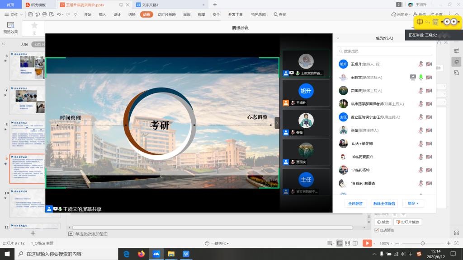Start slideshow with the orange play icon
Screen dimensions: 463x260
pos(367,243)
